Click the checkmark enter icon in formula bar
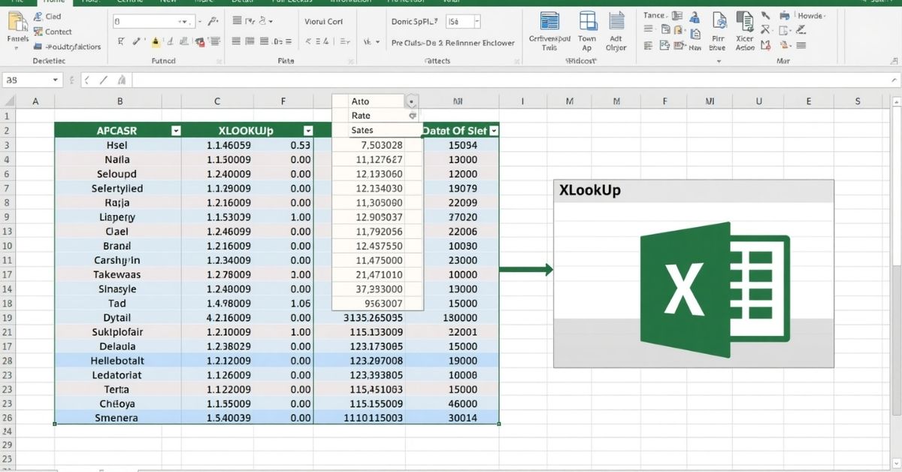Image resolution: width=902 pixels, height=472 pixels. click(104, 80)
